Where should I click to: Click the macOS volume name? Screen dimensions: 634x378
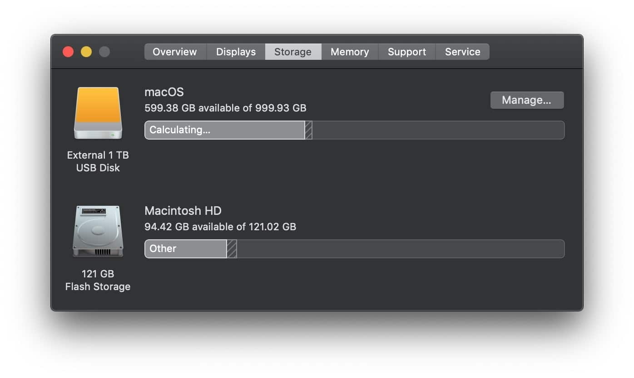pyautogui.click(x=164, y=92)
